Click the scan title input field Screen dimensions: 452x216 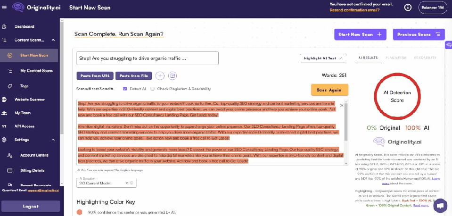pos(147,58)
